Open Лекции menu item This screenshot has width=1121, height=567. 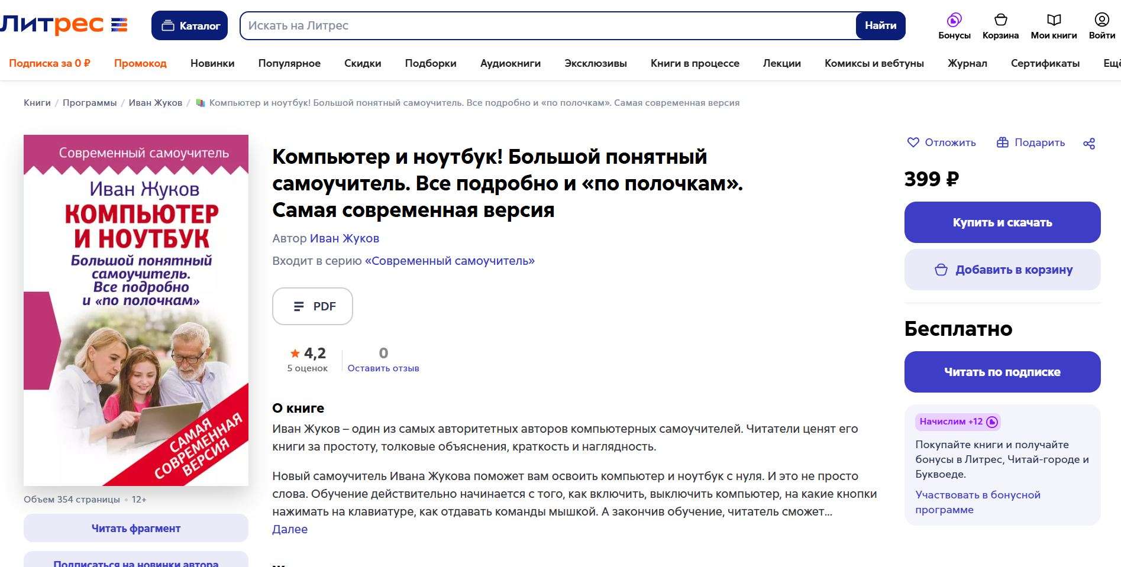click(x=782, y=63)
